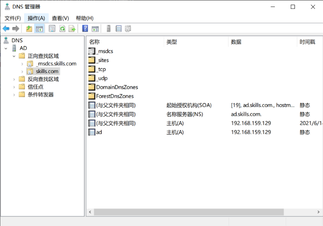The height and width of the screenshot is (226, 323).
Task: Select the ForestDnsZones folder
Action: [111, 96]
